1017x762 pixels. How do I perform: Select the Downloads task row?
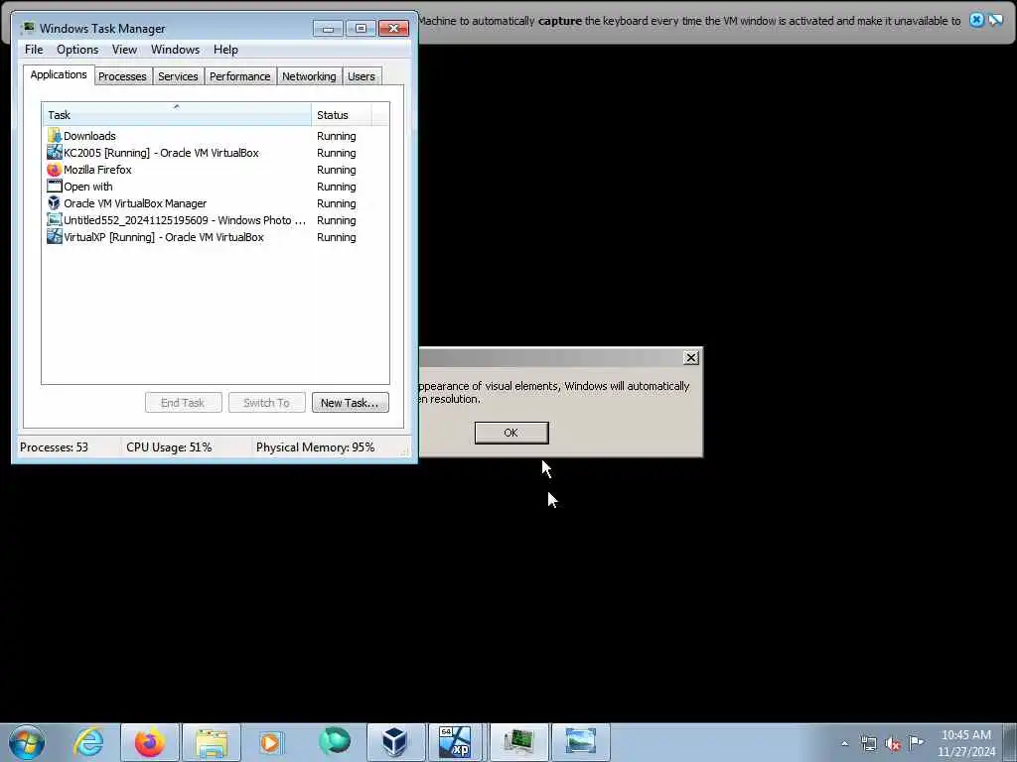216,136
